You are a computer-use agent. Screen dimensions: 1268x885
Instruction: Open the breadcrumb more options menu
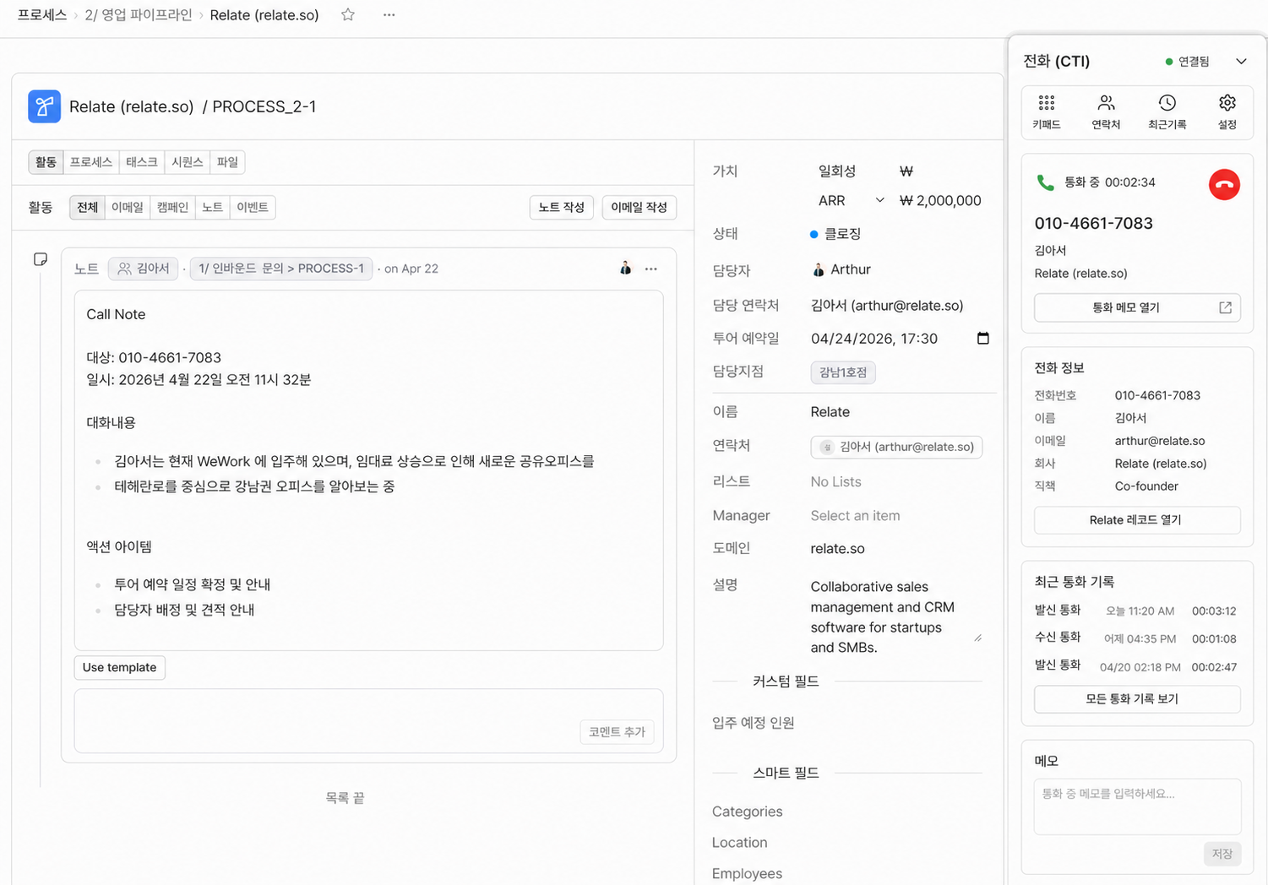coord(389,14)
